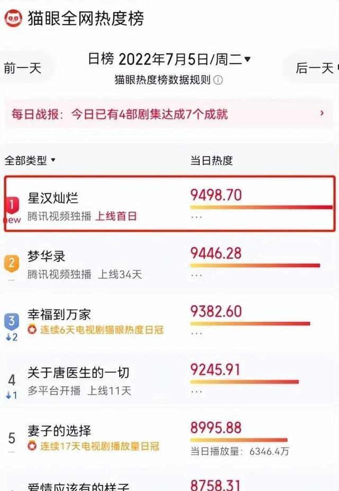Screen dimensions: 339x491
Task: Select the 日榜 daily ranking label
Action: coord(101,59)
